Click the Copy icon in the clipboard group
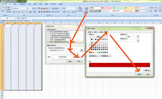162x99 pixels. coord(6,9)
